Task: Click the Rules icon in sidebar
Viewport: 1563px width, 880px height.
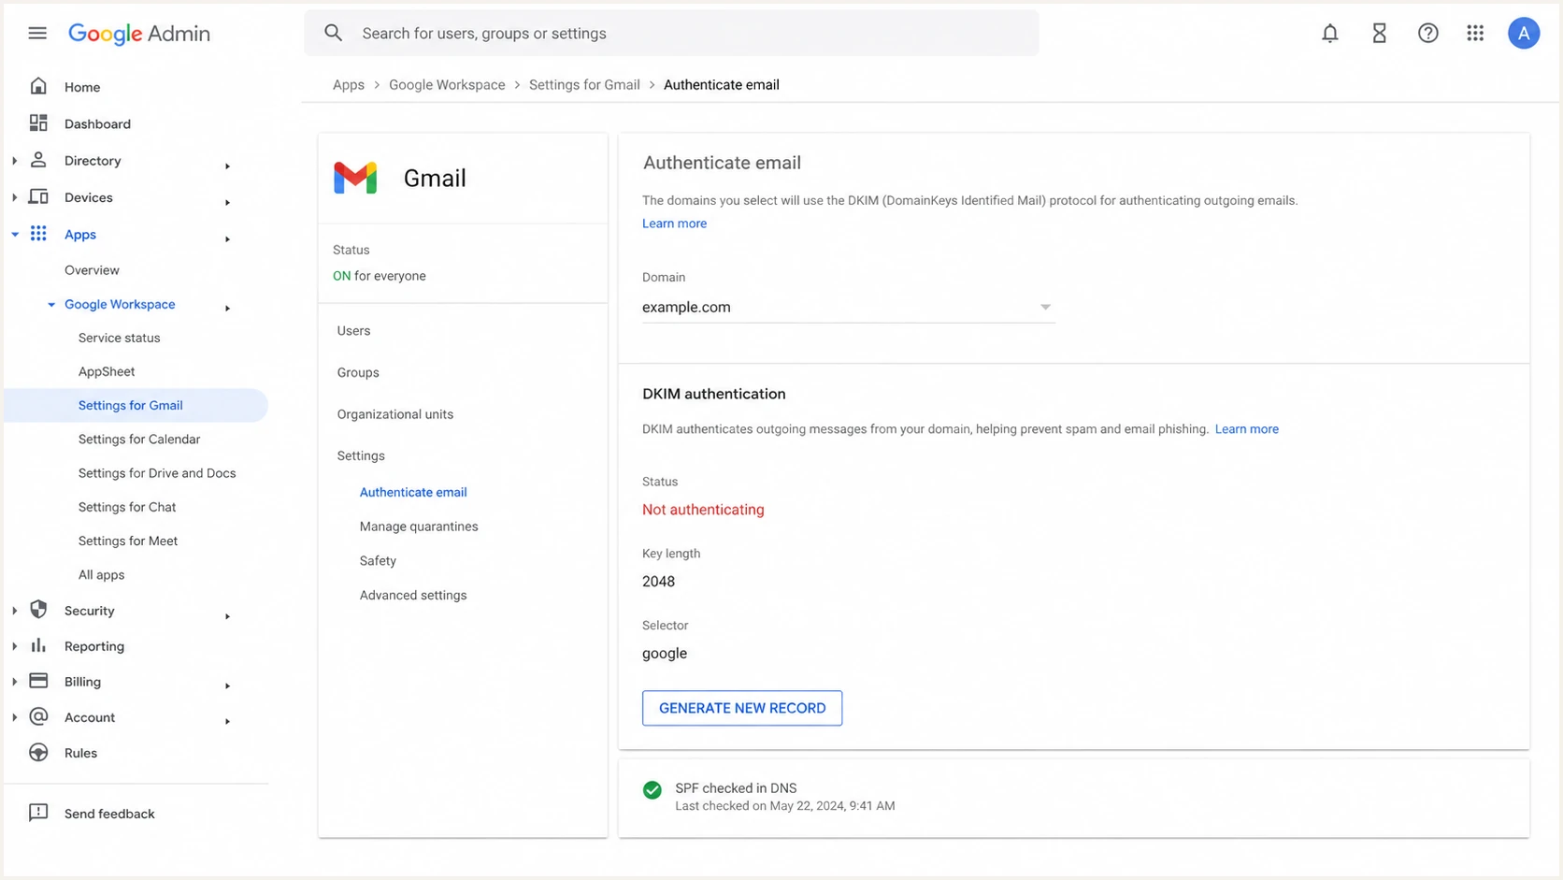Action: tap(38, 752)
